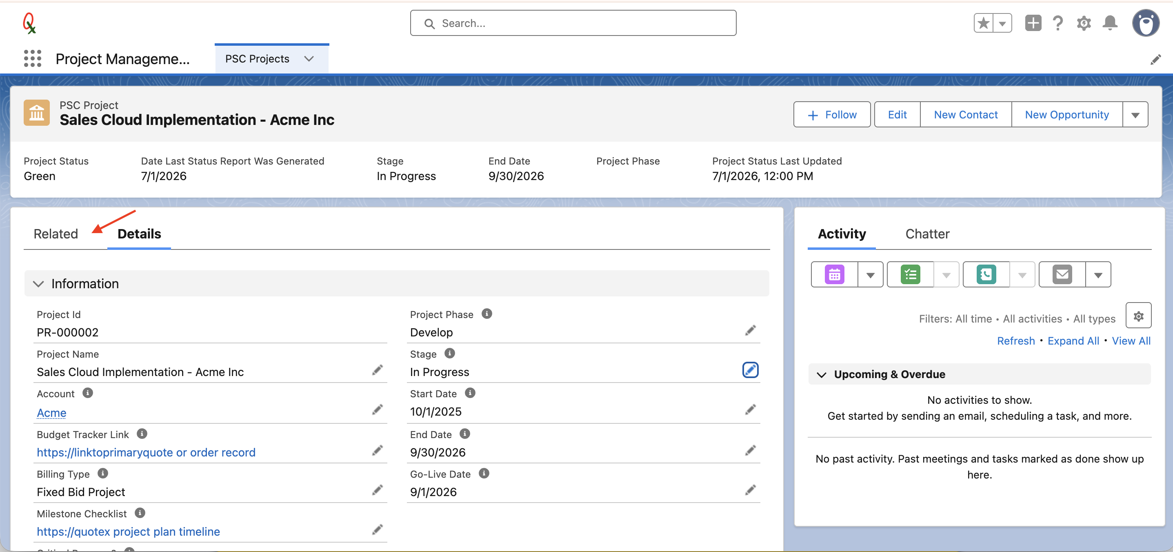The image size is (1173, 552).
Task: Click the Edit record button
Action: point(897,115)
